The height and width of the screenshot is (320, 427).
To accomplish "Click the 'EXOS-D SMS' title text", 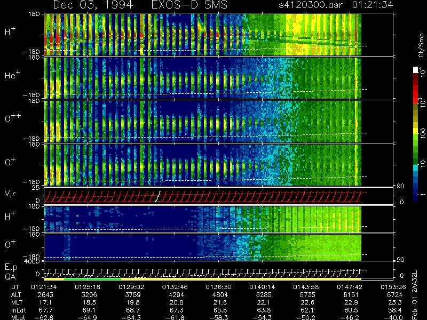I will tap(189, 5).
